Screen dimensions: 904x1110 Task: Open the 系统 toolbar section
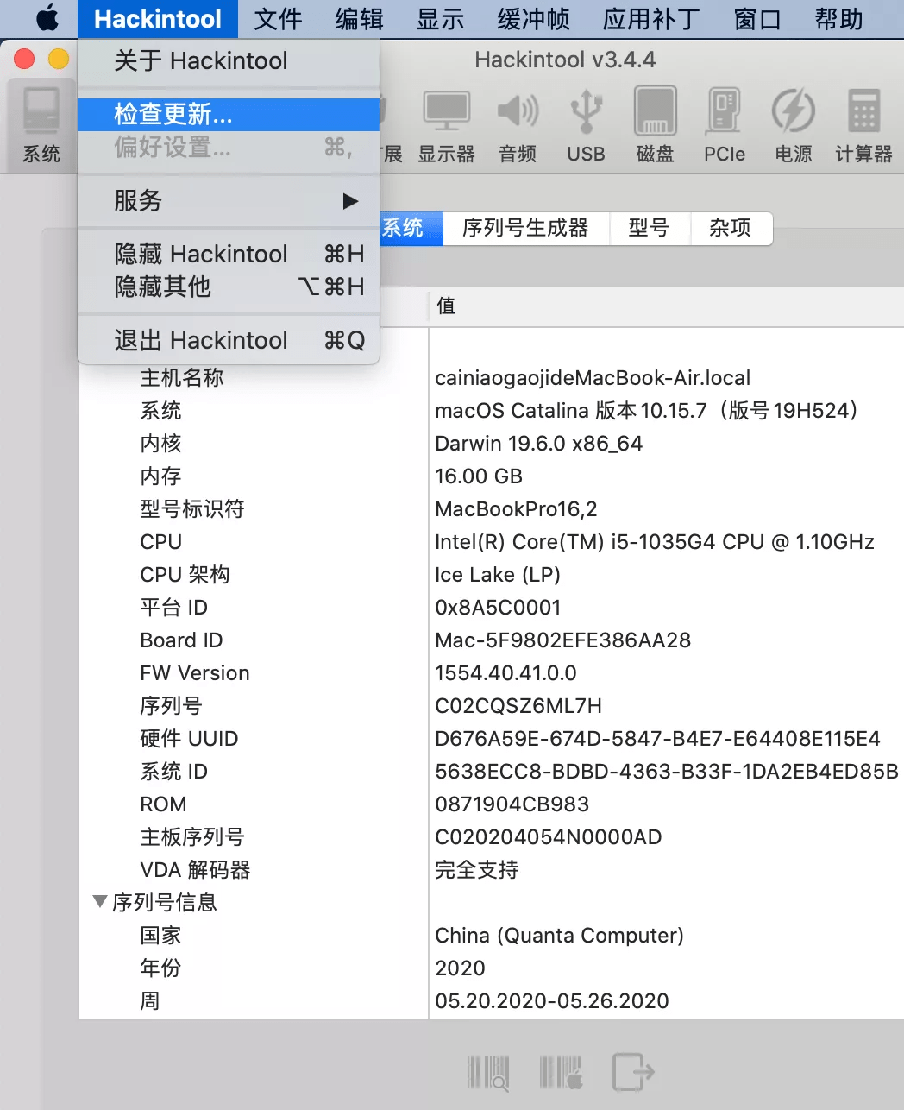coord(41,125)
